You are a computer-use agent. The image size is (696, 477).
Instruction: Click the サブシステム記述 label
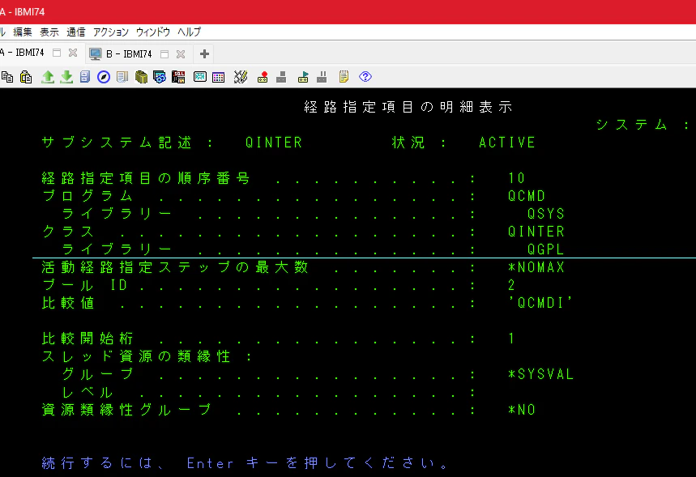[x=117, y=143]
